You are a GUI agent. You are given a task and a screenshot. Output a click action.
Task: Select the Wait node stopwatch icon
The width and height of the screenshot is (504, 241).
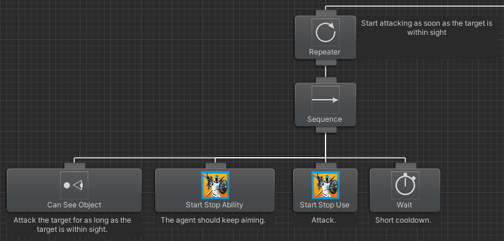click(x=405, y=185)
